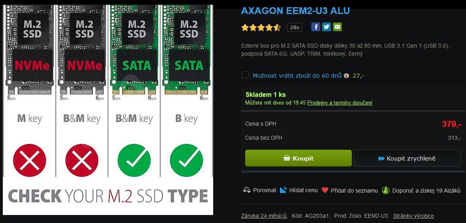Click the green Alzák referral icon

[x=385, y=190]
